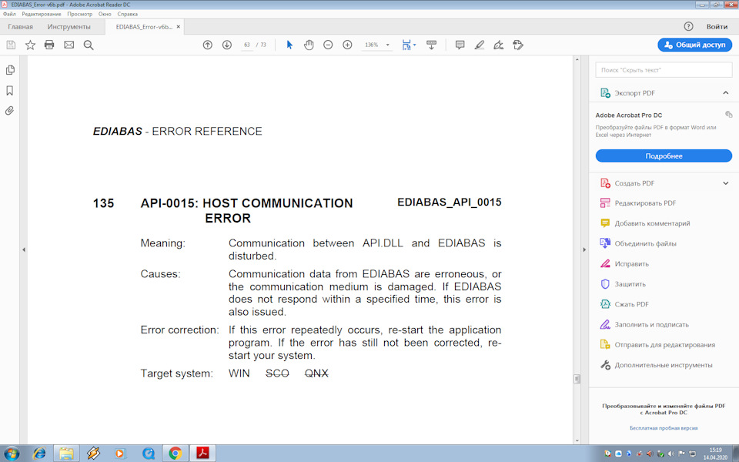This screenshot has height=462, width=739.
Task: Add a comment using speech bubble icon
Action: [460, 45]
